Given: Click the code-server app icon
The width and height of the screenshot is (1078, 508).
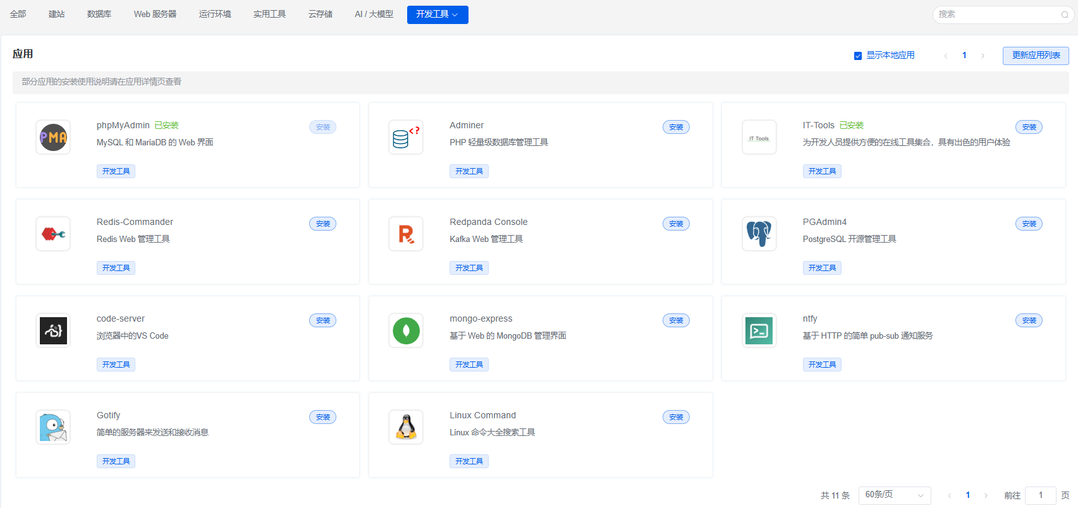Looking at the screenshot, I should click(53, 330).
